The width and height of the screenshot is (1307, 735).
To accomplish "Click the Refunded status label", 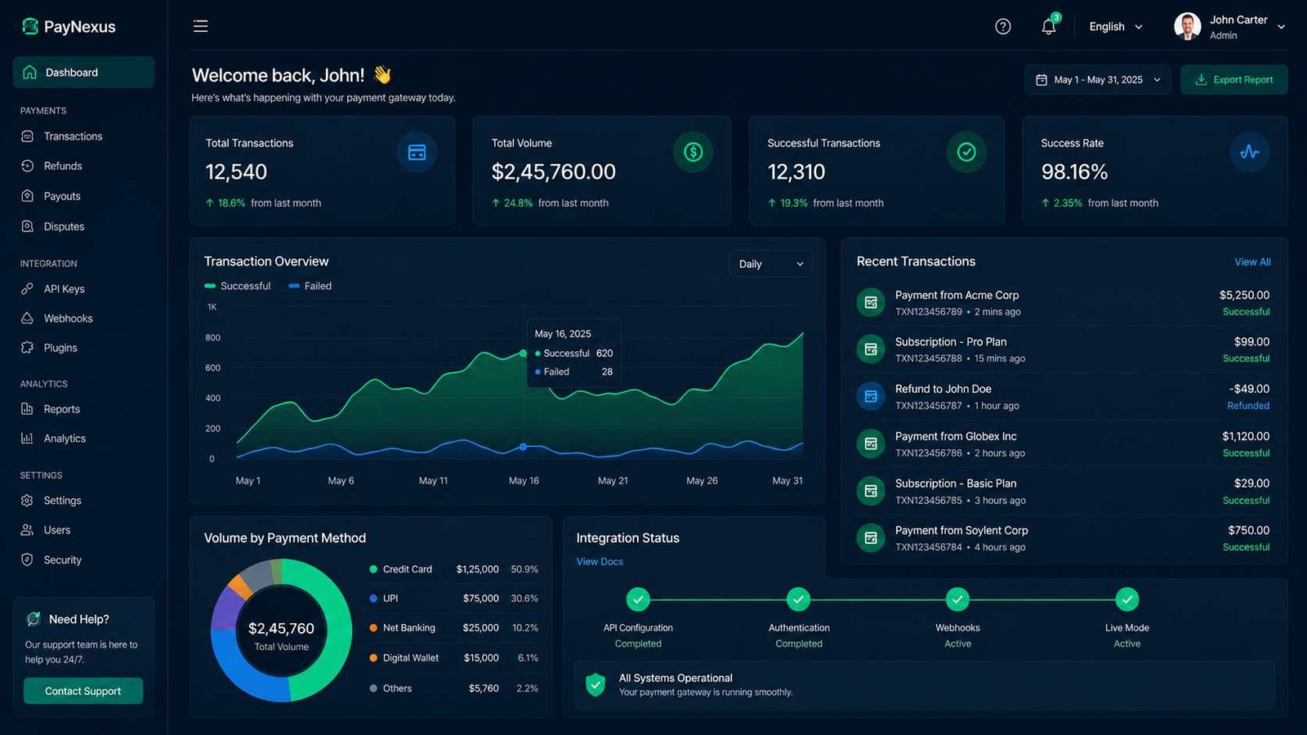I will 1248,406.
